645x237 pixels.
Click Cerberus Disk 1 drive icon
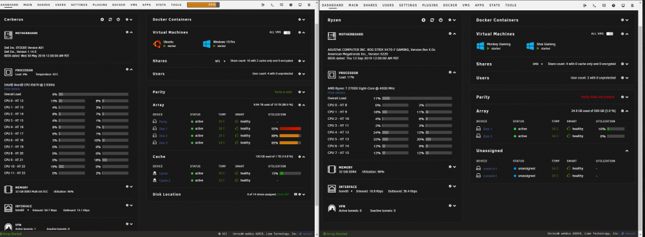pyautogui.click(x=154, y=129)
